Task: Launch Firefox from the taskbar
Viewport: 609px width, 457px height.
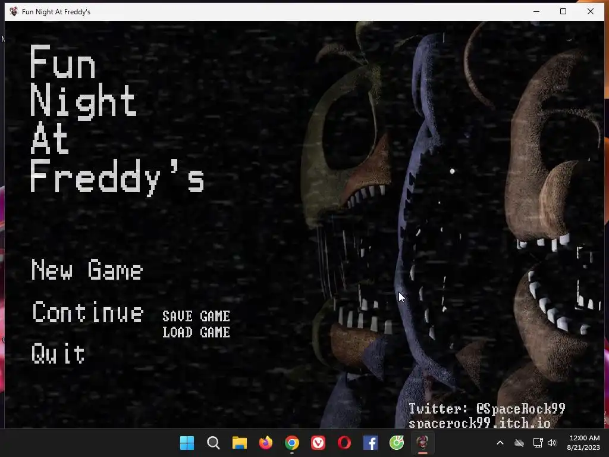Action: click(266, 443)
